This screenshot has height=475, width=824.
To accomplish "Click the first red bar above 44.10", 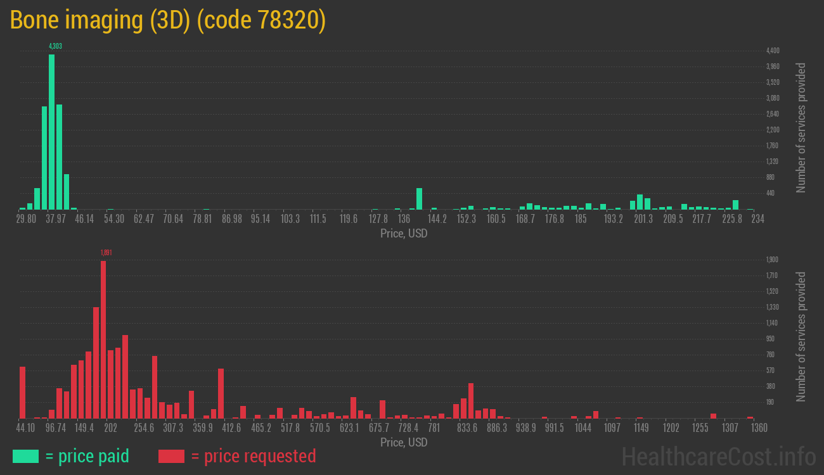I will 22,392.
